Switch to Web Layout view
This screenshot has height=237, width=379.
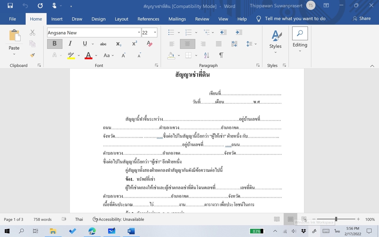pos(304,219)
